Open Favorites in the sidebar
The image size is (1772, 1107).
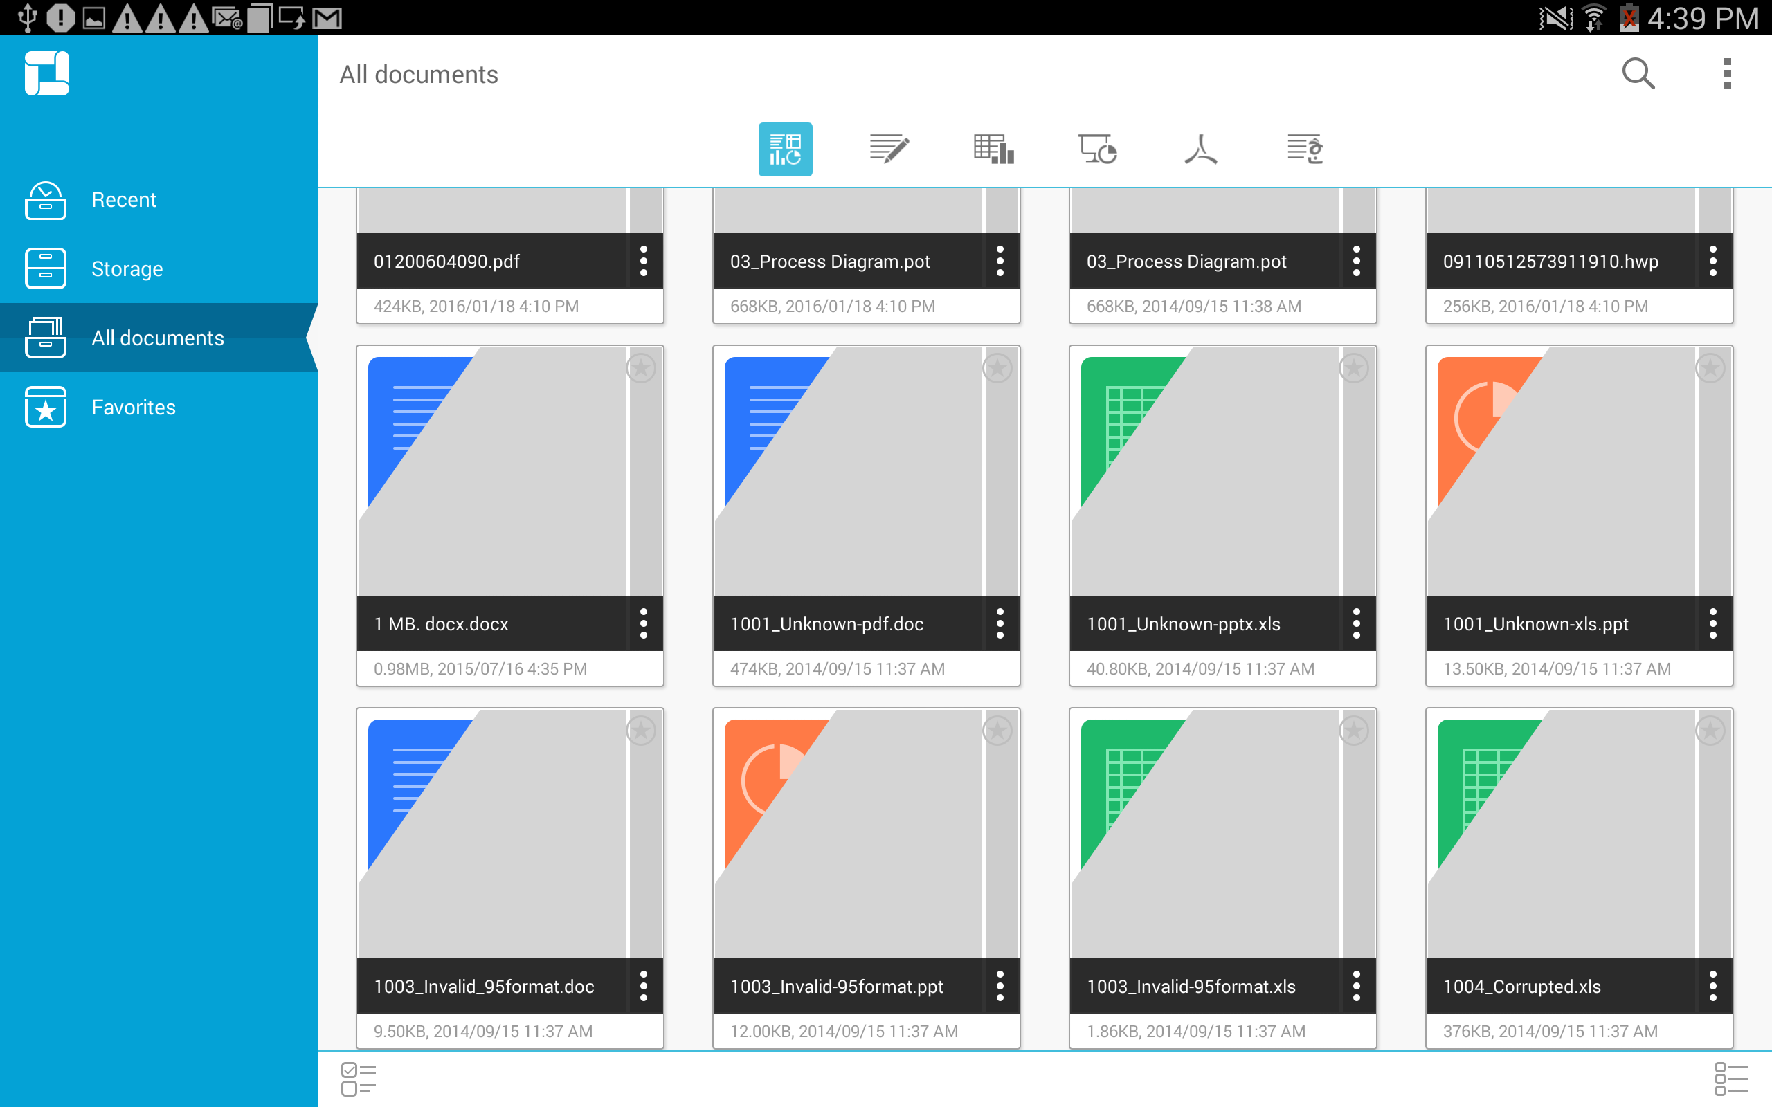159,407
